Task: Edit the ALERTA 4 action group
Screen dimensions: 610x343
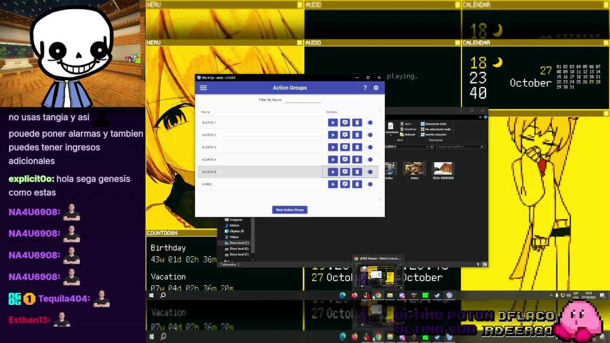Action: [x=345, y=160]
